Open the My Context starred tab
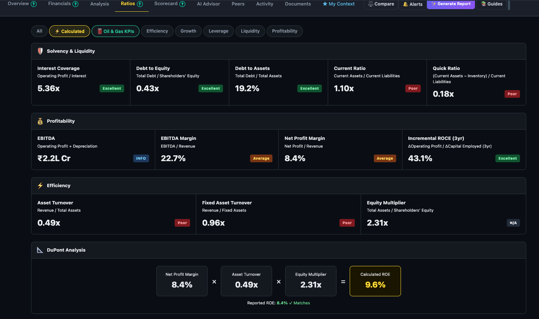Viewport: 539px width, 319px height. (339, 4)
